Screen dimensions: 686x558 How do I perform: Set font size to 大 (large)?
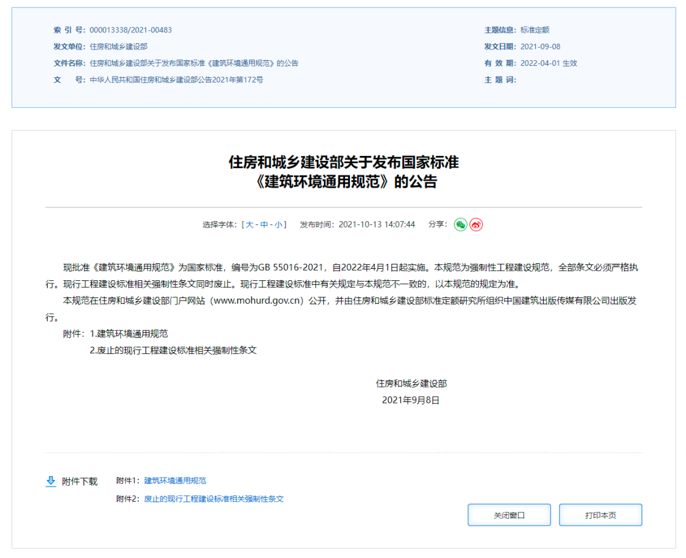(250, 224)
